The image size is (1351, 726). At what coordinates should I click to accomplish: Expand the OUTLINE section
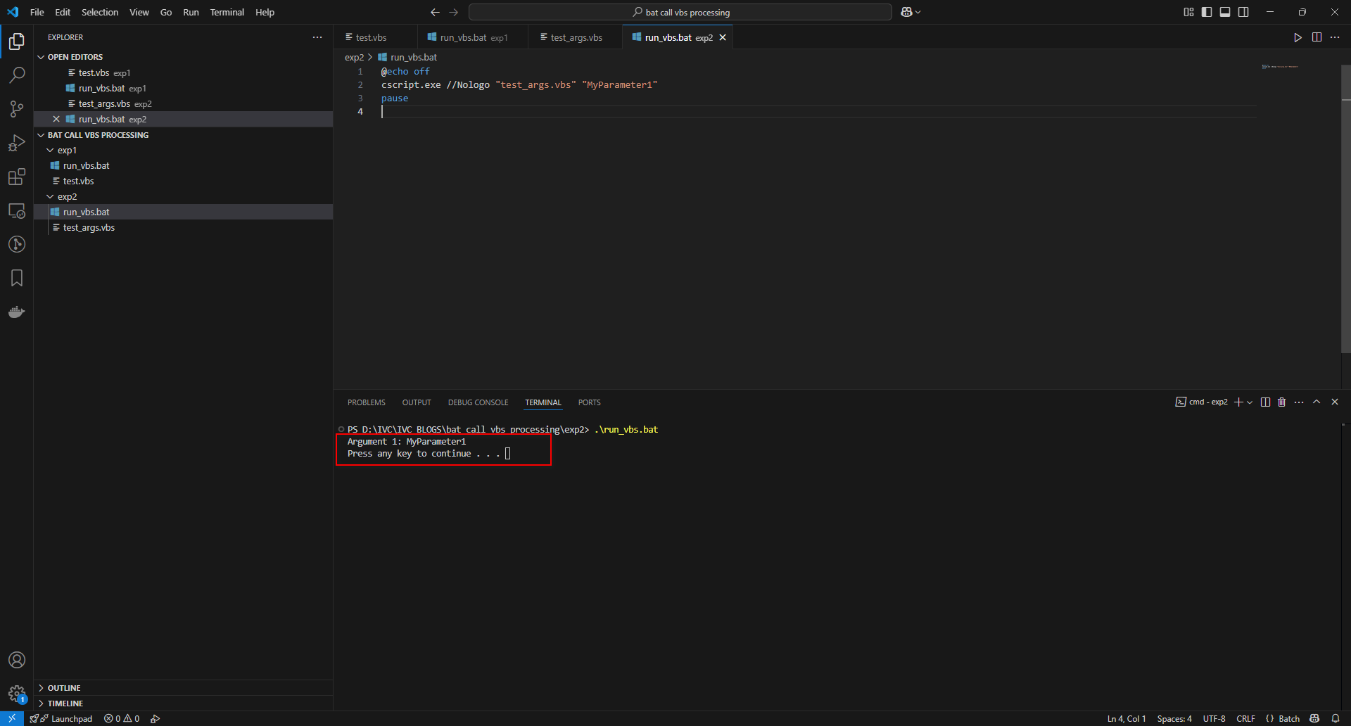pos(64,688)
